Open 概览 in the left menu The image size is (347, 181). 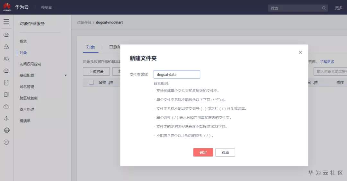[23, 41]
